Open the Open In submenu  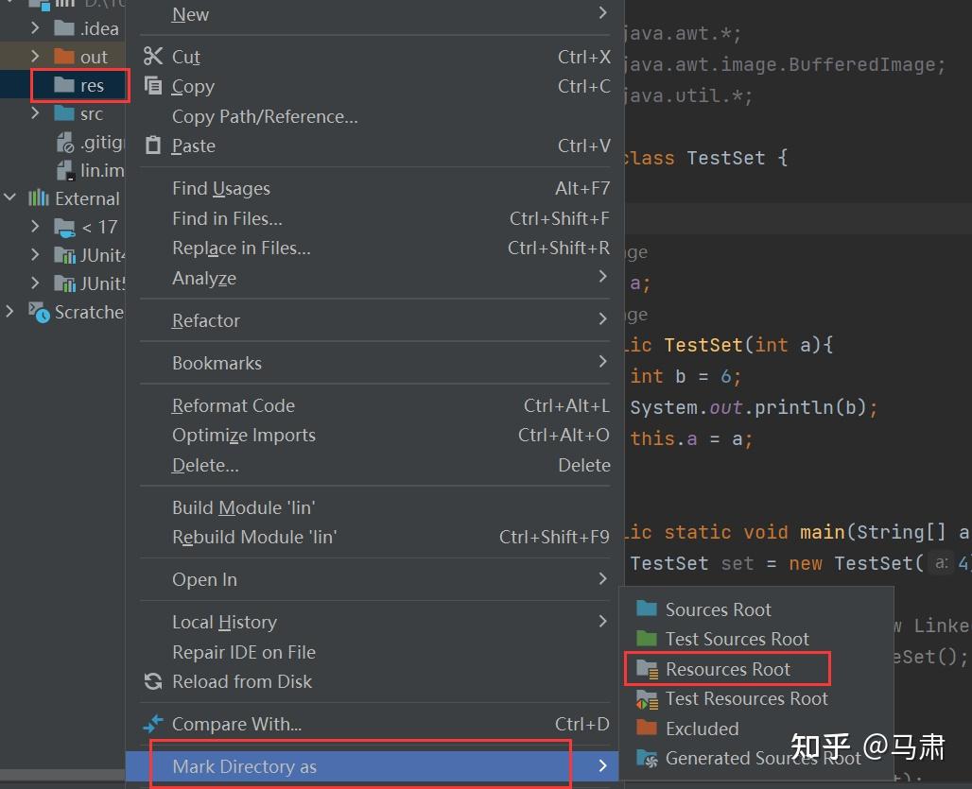(375, 579)
